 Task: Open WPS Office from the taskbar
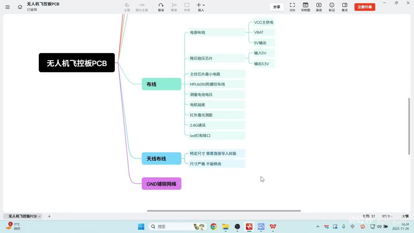(x=273, y=227)
